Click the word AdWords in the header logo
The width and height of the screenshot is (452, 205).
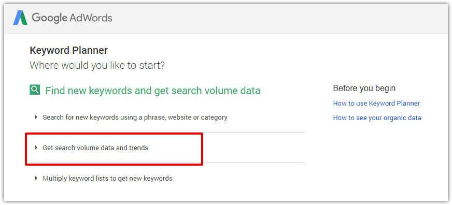(91, 18)
